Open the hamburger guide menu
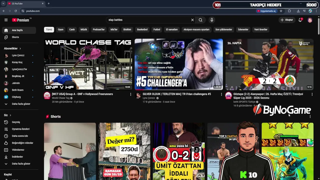Image resolution: width=320 pixels, height=180 pixels. [x=6, y=20]
